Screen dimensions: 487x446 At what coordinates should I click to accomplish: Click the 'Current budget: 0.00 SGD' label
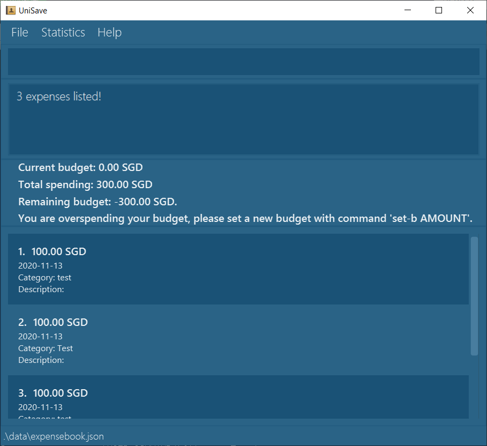pyautogui.click(x=80, y=168)
